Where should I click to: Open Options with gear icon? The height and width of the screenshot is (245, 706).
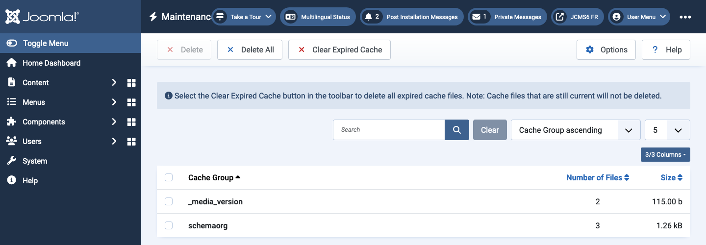tap(606, 49)
